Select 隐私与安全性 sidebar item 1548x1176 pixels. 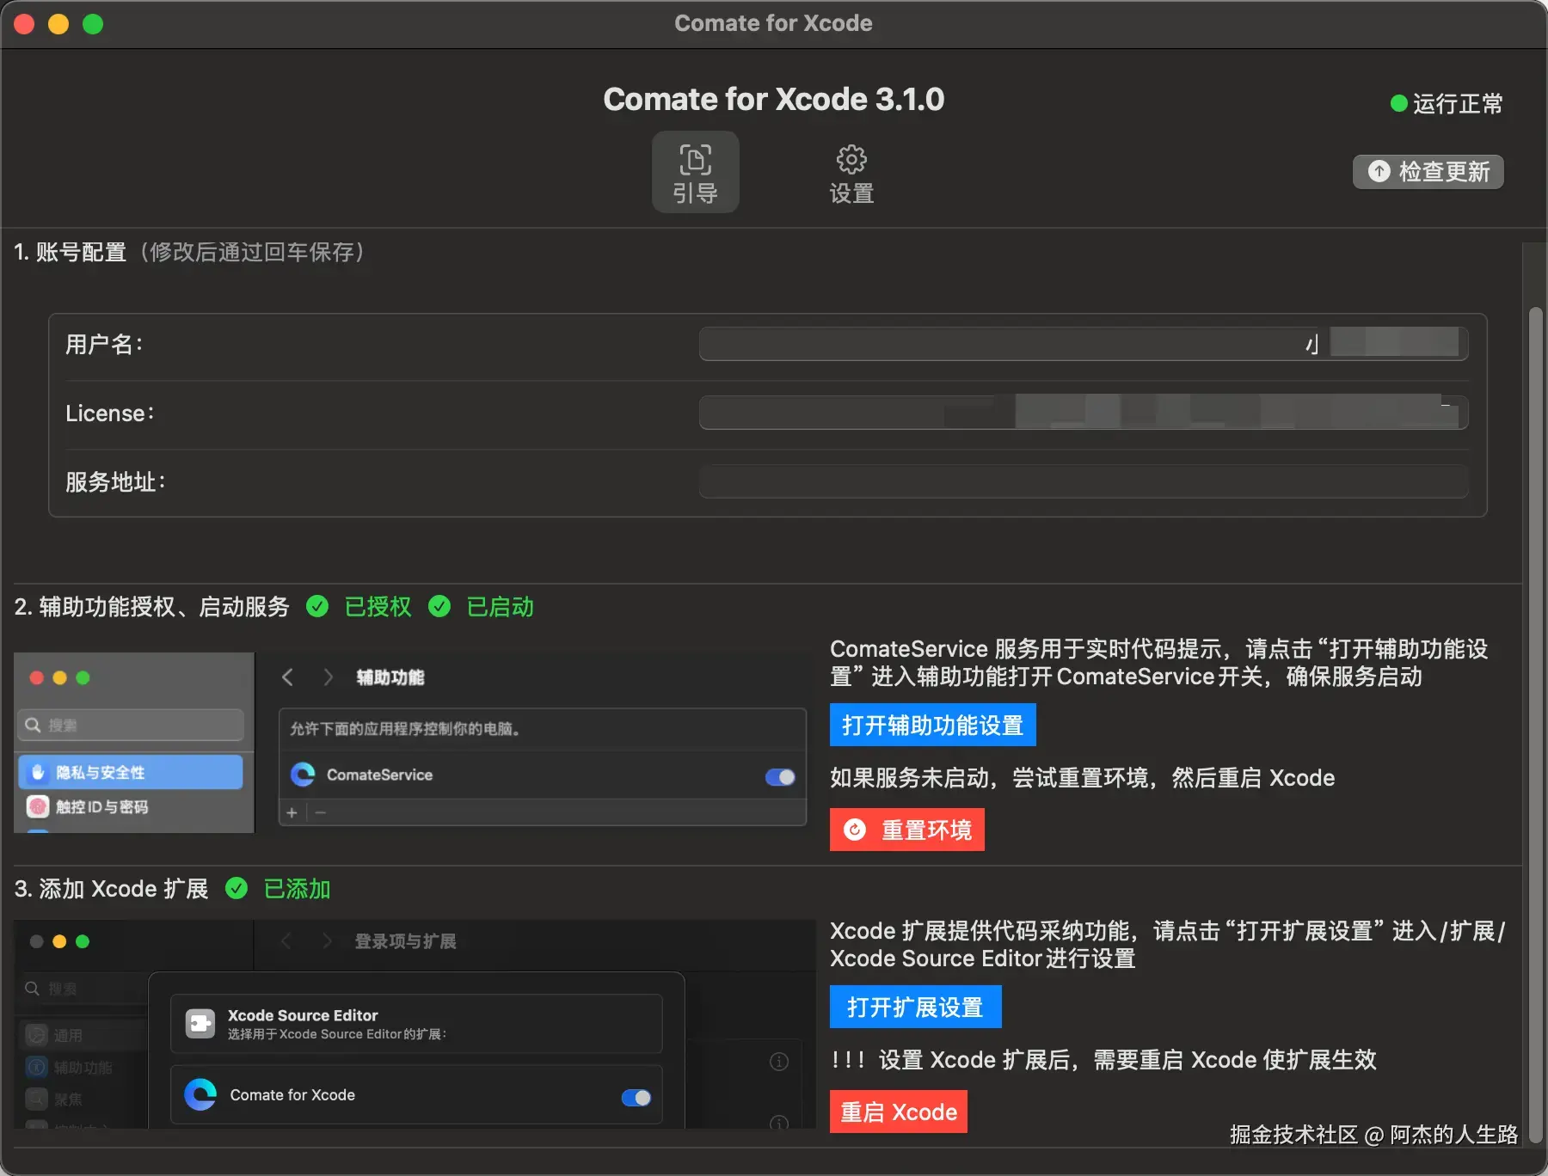[x=131, y=772]
